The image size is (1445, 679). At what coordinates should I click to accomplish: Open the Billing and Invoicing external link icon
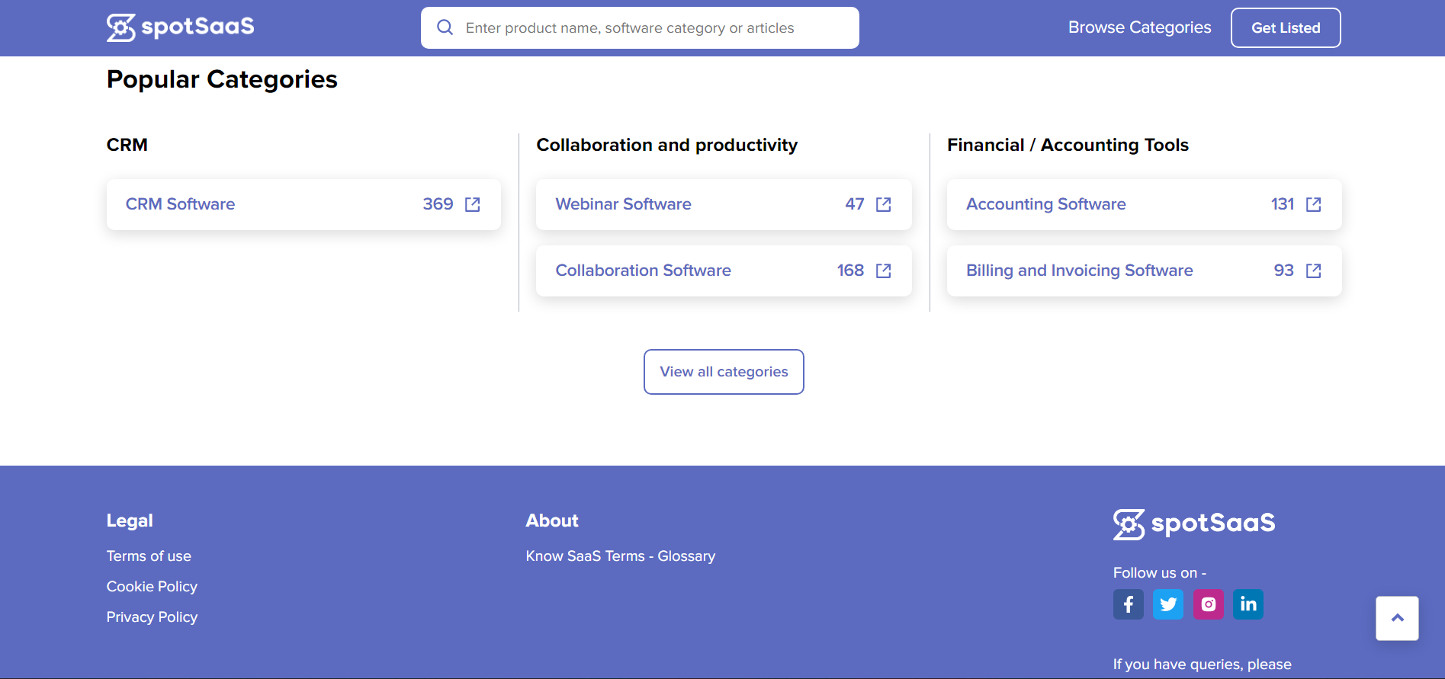click(x=1313, y=271)
